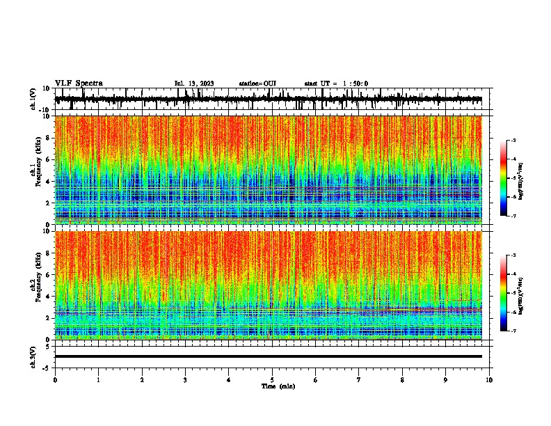The image size is (551, 426).
Task: Click the ch.1 voltage waveform trace
Action: click(x=268, y=100)
